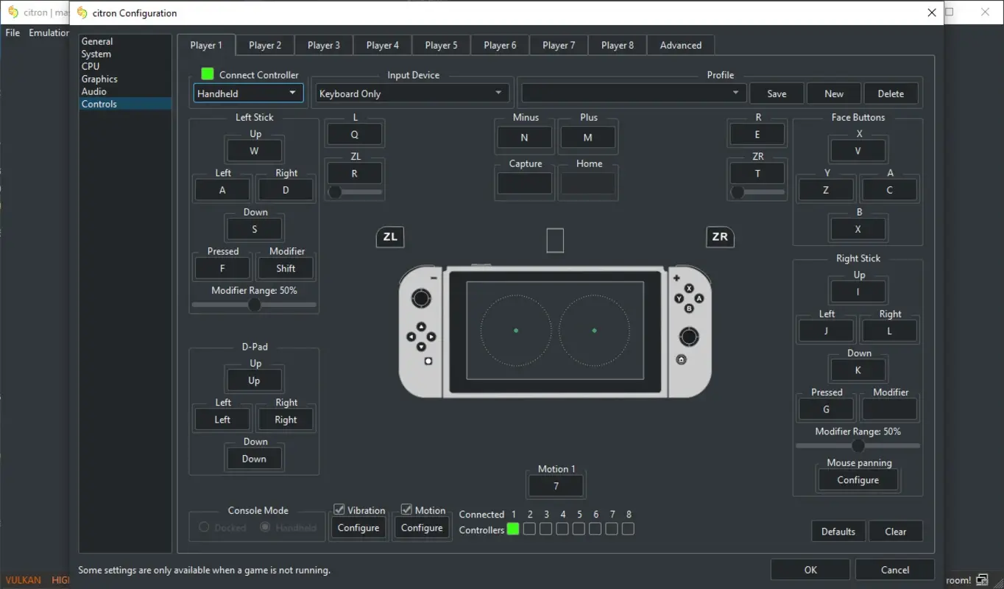Open the File menu of the main citron window
The width and height of the screenshot is (1004, 589).
click(x=12, y=32)
